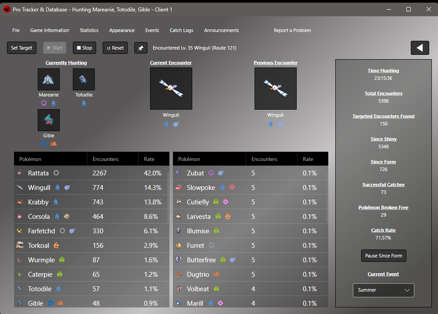Click the flying type icon under Current Encounter
Screen dimensions: 438x314
[176, 124]
